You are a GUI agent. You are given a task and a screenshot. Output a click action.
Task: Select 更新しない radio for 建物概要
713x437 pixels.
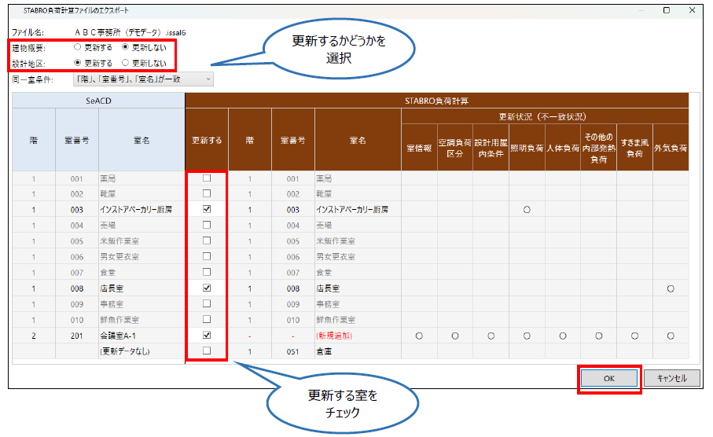pyautogui.click(x=124, y=47)
